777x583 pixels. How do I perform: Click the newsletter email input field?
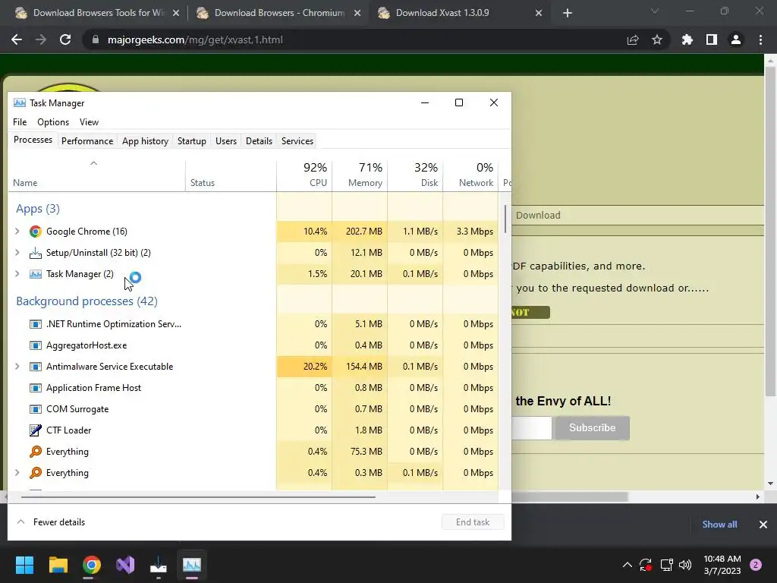click(531, 428)
